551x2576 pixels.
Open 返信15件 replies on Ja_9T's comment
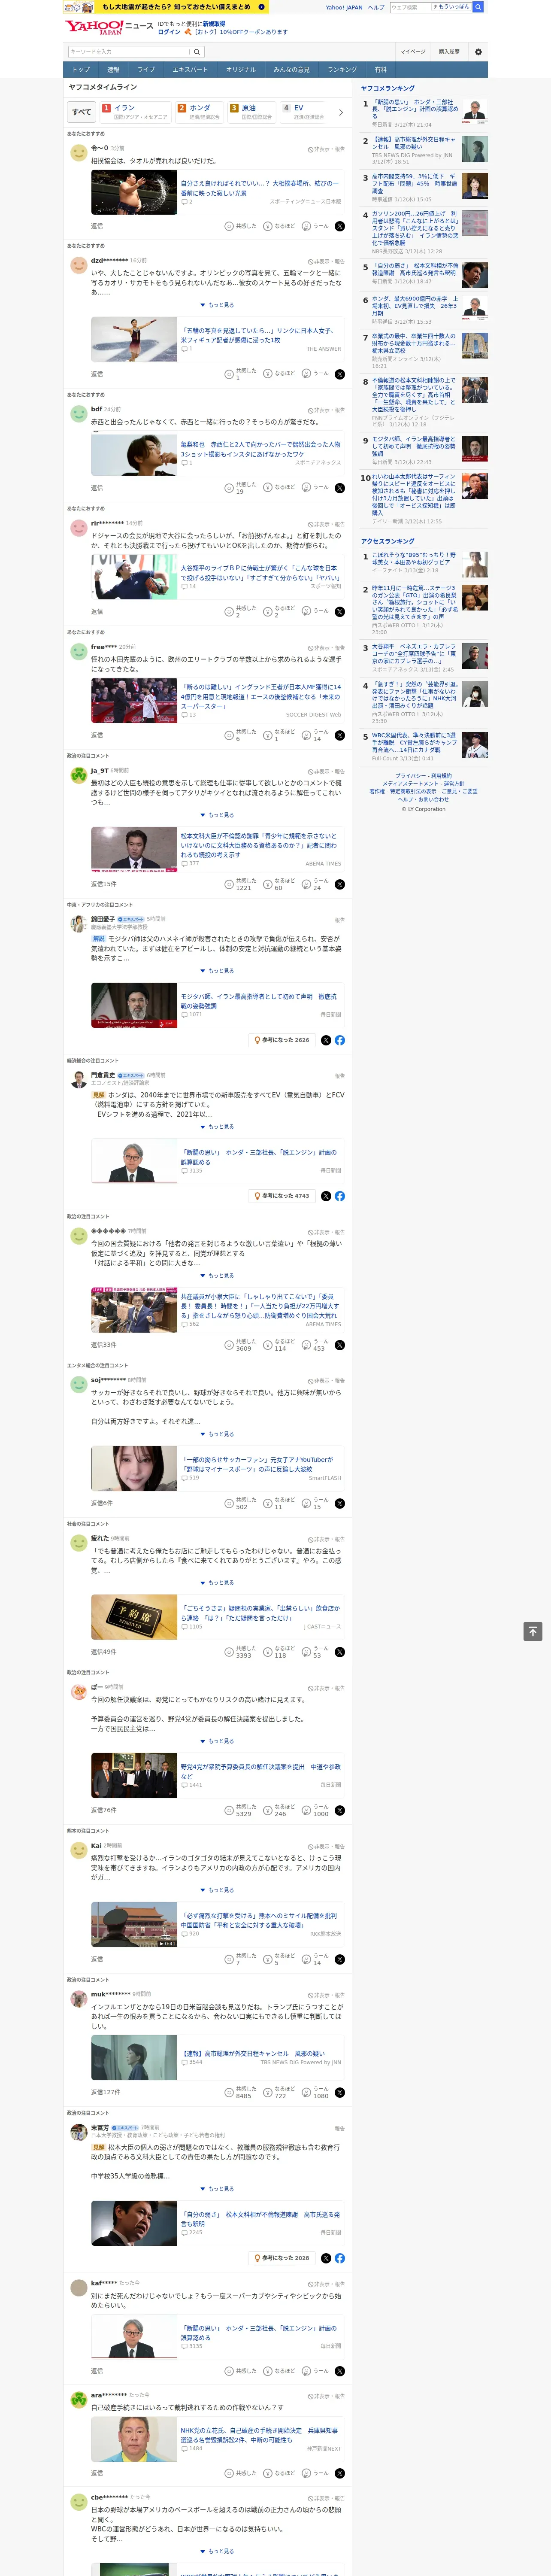coord(104,884)
